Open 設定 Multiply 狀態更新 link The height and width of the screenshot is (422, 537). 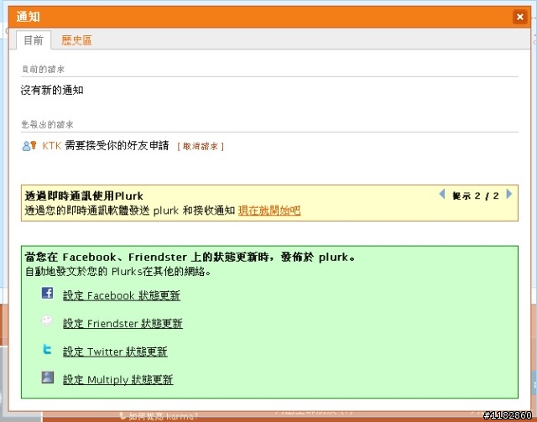point(117,380)
